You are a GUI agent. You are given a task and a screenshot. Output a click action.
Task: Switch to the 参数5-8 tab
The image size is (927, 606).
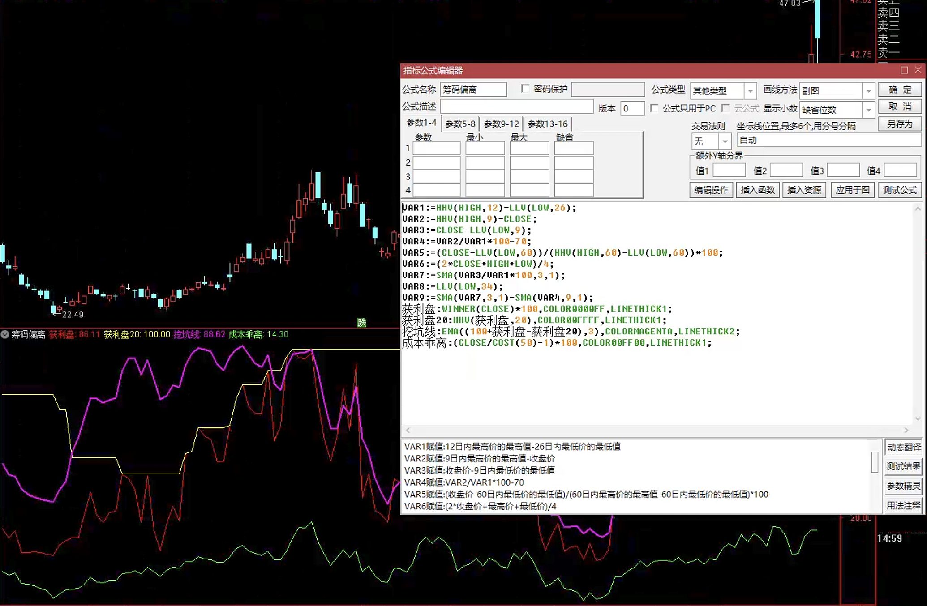[x=460, y=124]
